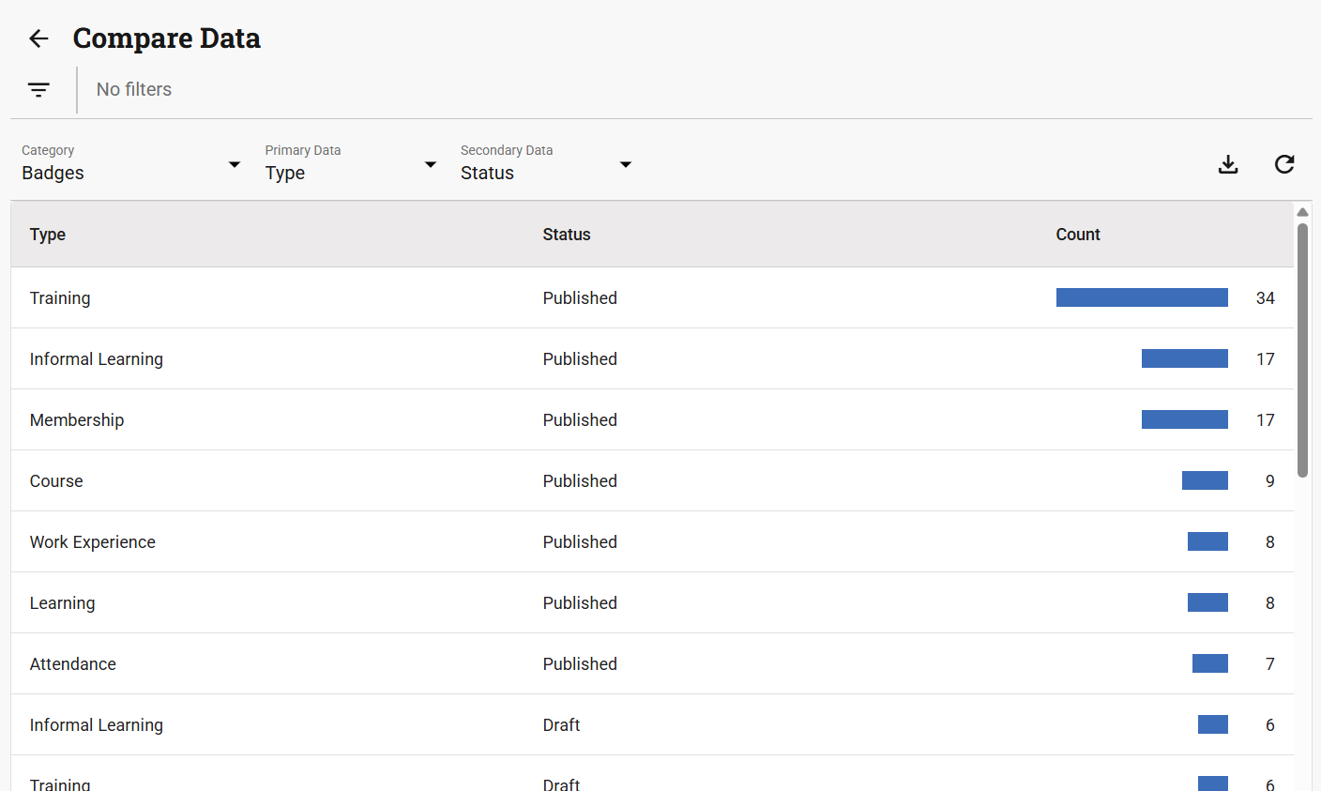
Task: Click the vertical scrollbar thumb
Action: click(x=1302, y=349)
